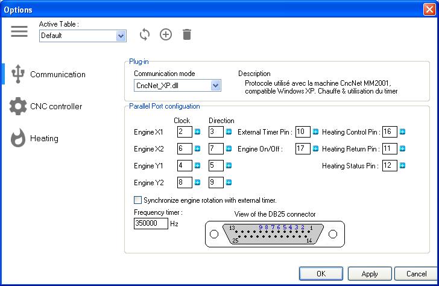This screenshot has height=286, width=439.
Task: Click blue plus next to Engine X1 Clock
Action: coord(197,132)
